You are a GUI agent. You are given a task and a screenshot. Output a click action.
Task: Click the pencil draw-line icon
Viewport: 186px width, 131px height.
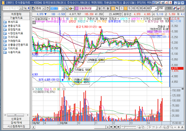[161, 127]
